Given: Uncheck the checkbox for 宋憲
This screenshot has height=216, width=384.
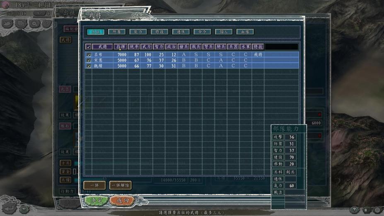Looking at the screenshot, I should point(89,60).
